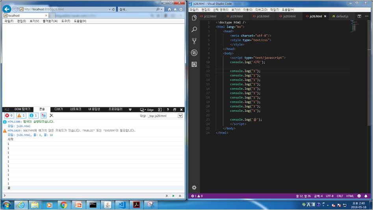The image size is (373, 210).
Task: Close localhost tab in Internet Explorer
Action: (46, 15)
